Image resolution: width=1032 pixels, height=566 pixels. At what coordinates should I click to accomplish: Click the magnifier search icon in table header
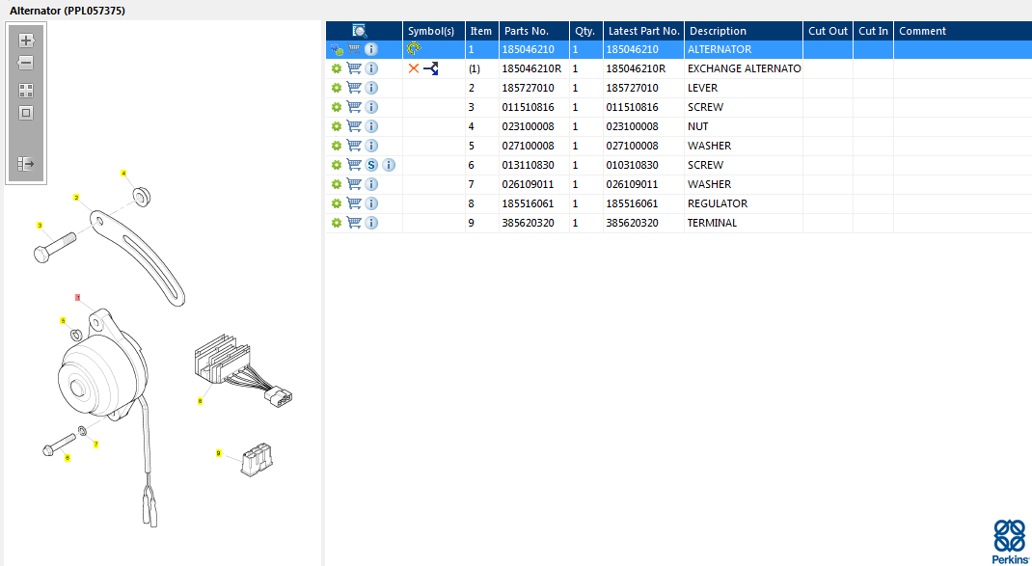360,31
